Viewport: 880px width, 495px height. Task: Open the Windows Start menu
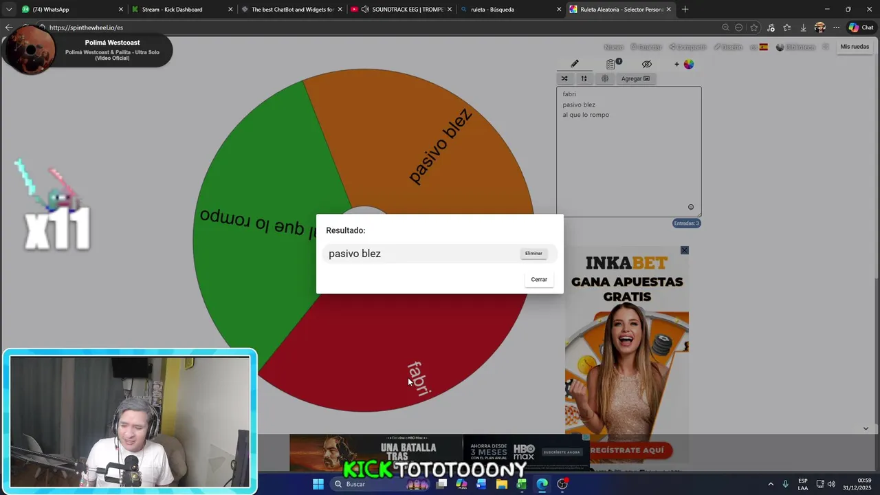click(x=318, y=484)
